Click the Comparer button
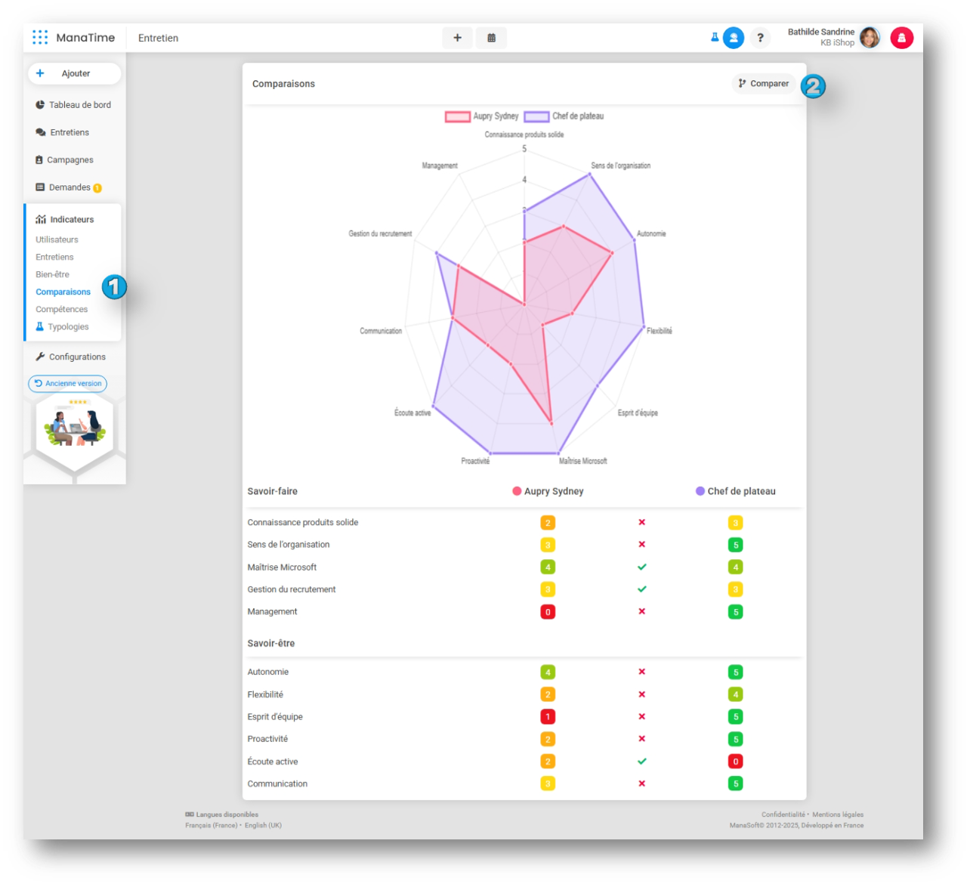970x887 pixels. (x=763, y=84)
